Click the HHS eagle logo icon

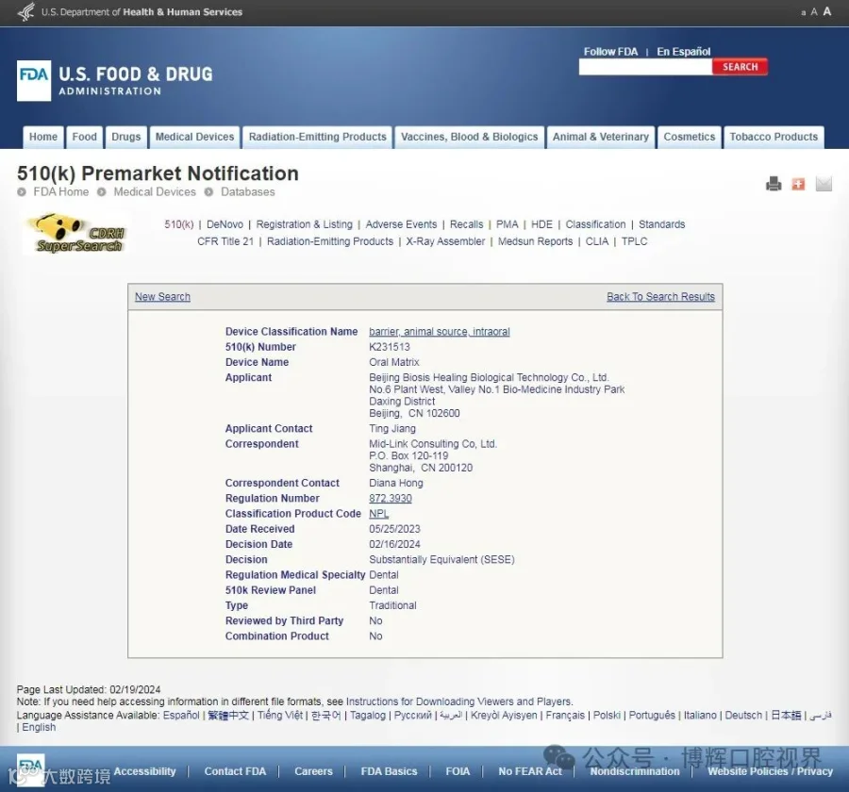(26, 12)
